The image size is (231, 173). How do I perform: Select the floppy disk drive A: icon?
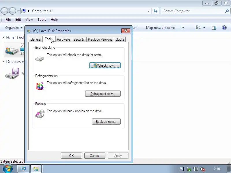click(12, 73)
